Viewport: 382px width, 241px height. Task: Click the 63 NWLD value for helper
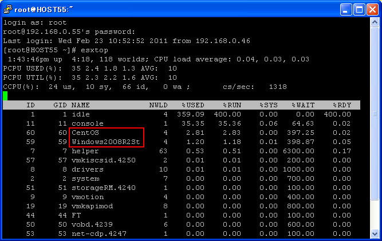163,151
